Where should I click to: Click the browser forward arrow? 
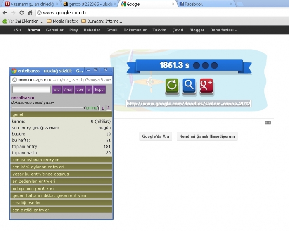[x=13, y=12]
